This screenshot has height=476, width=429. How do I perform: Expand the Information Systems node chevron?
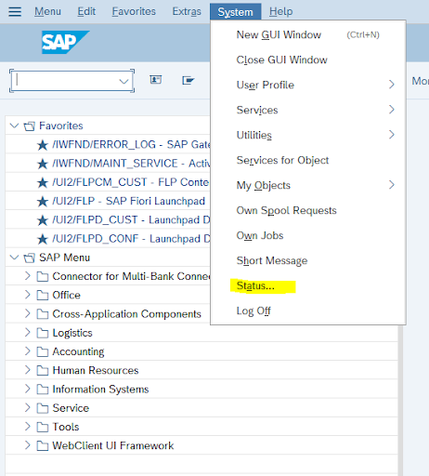pyautogui.click(x=28, y=389)
